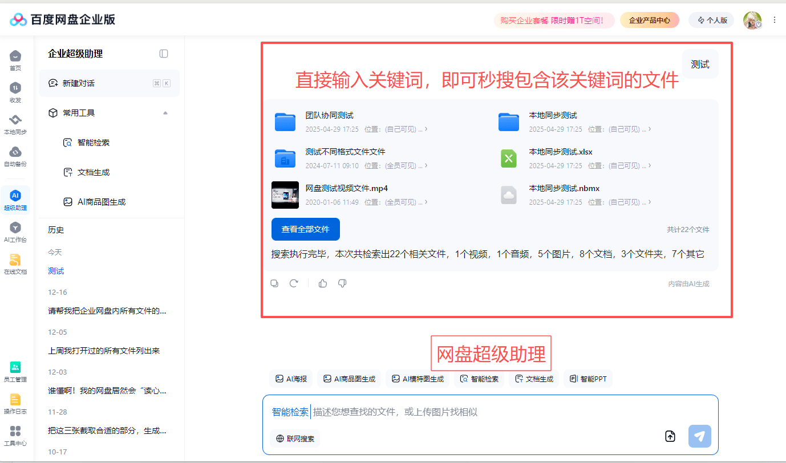Image resolution: width=786 pixels, height=463 pixels.
Task: Open the 测试 history conversation
Action: pos(56,271)
